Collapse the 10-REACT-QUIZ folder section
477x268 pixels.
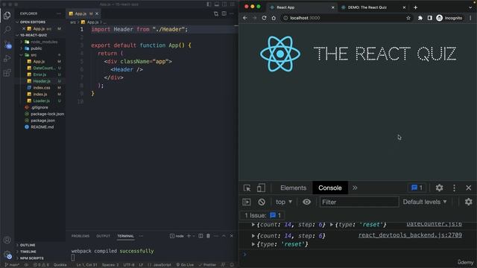[x=34, y=35]
